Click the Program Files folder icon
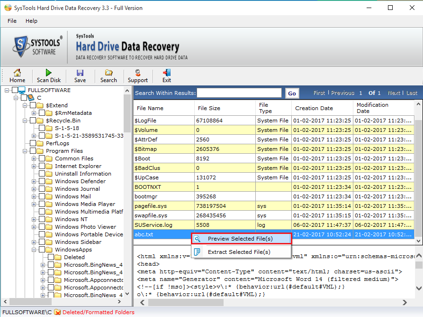Viewport: 423px width, 317px height. (x=40, y=151)
